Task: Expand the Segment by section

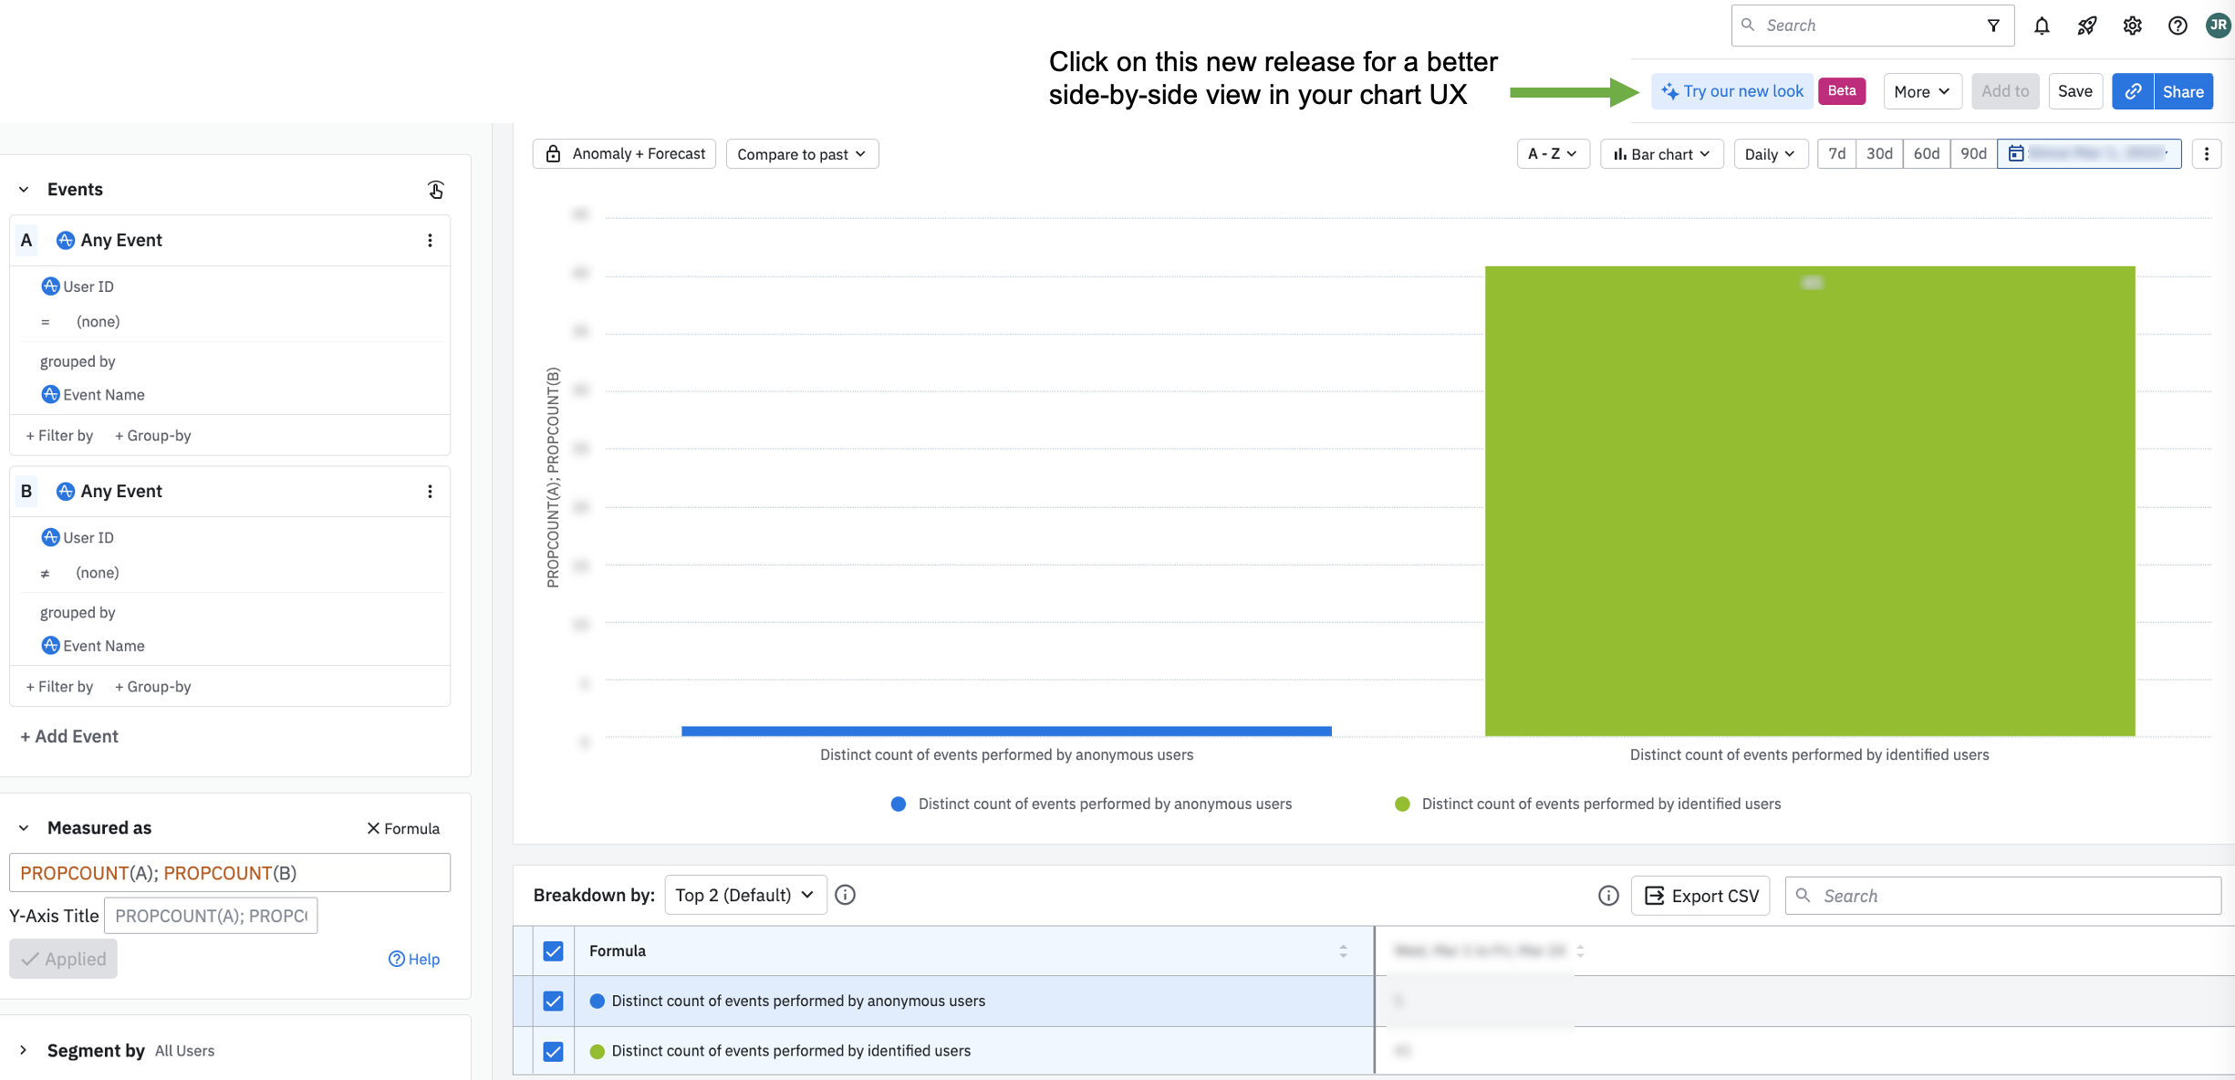Action: coord(24,1050)
